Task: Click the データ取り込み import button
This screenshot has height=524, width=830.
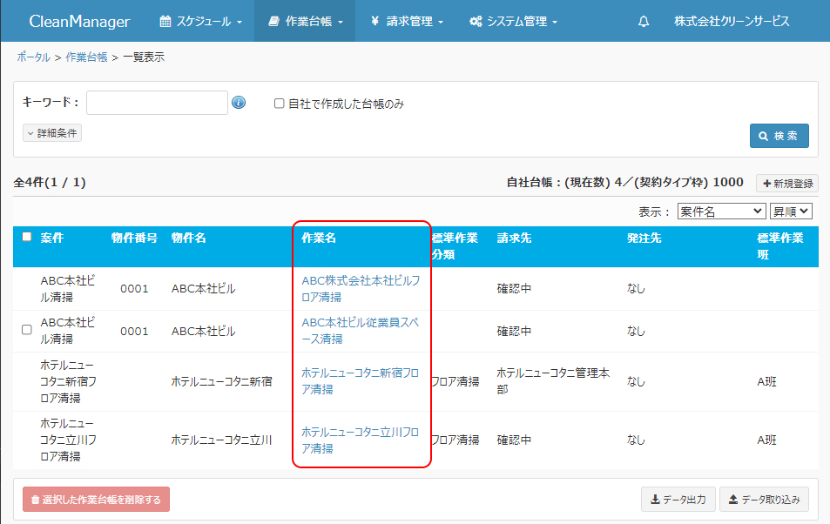Action: pos(764,499)
